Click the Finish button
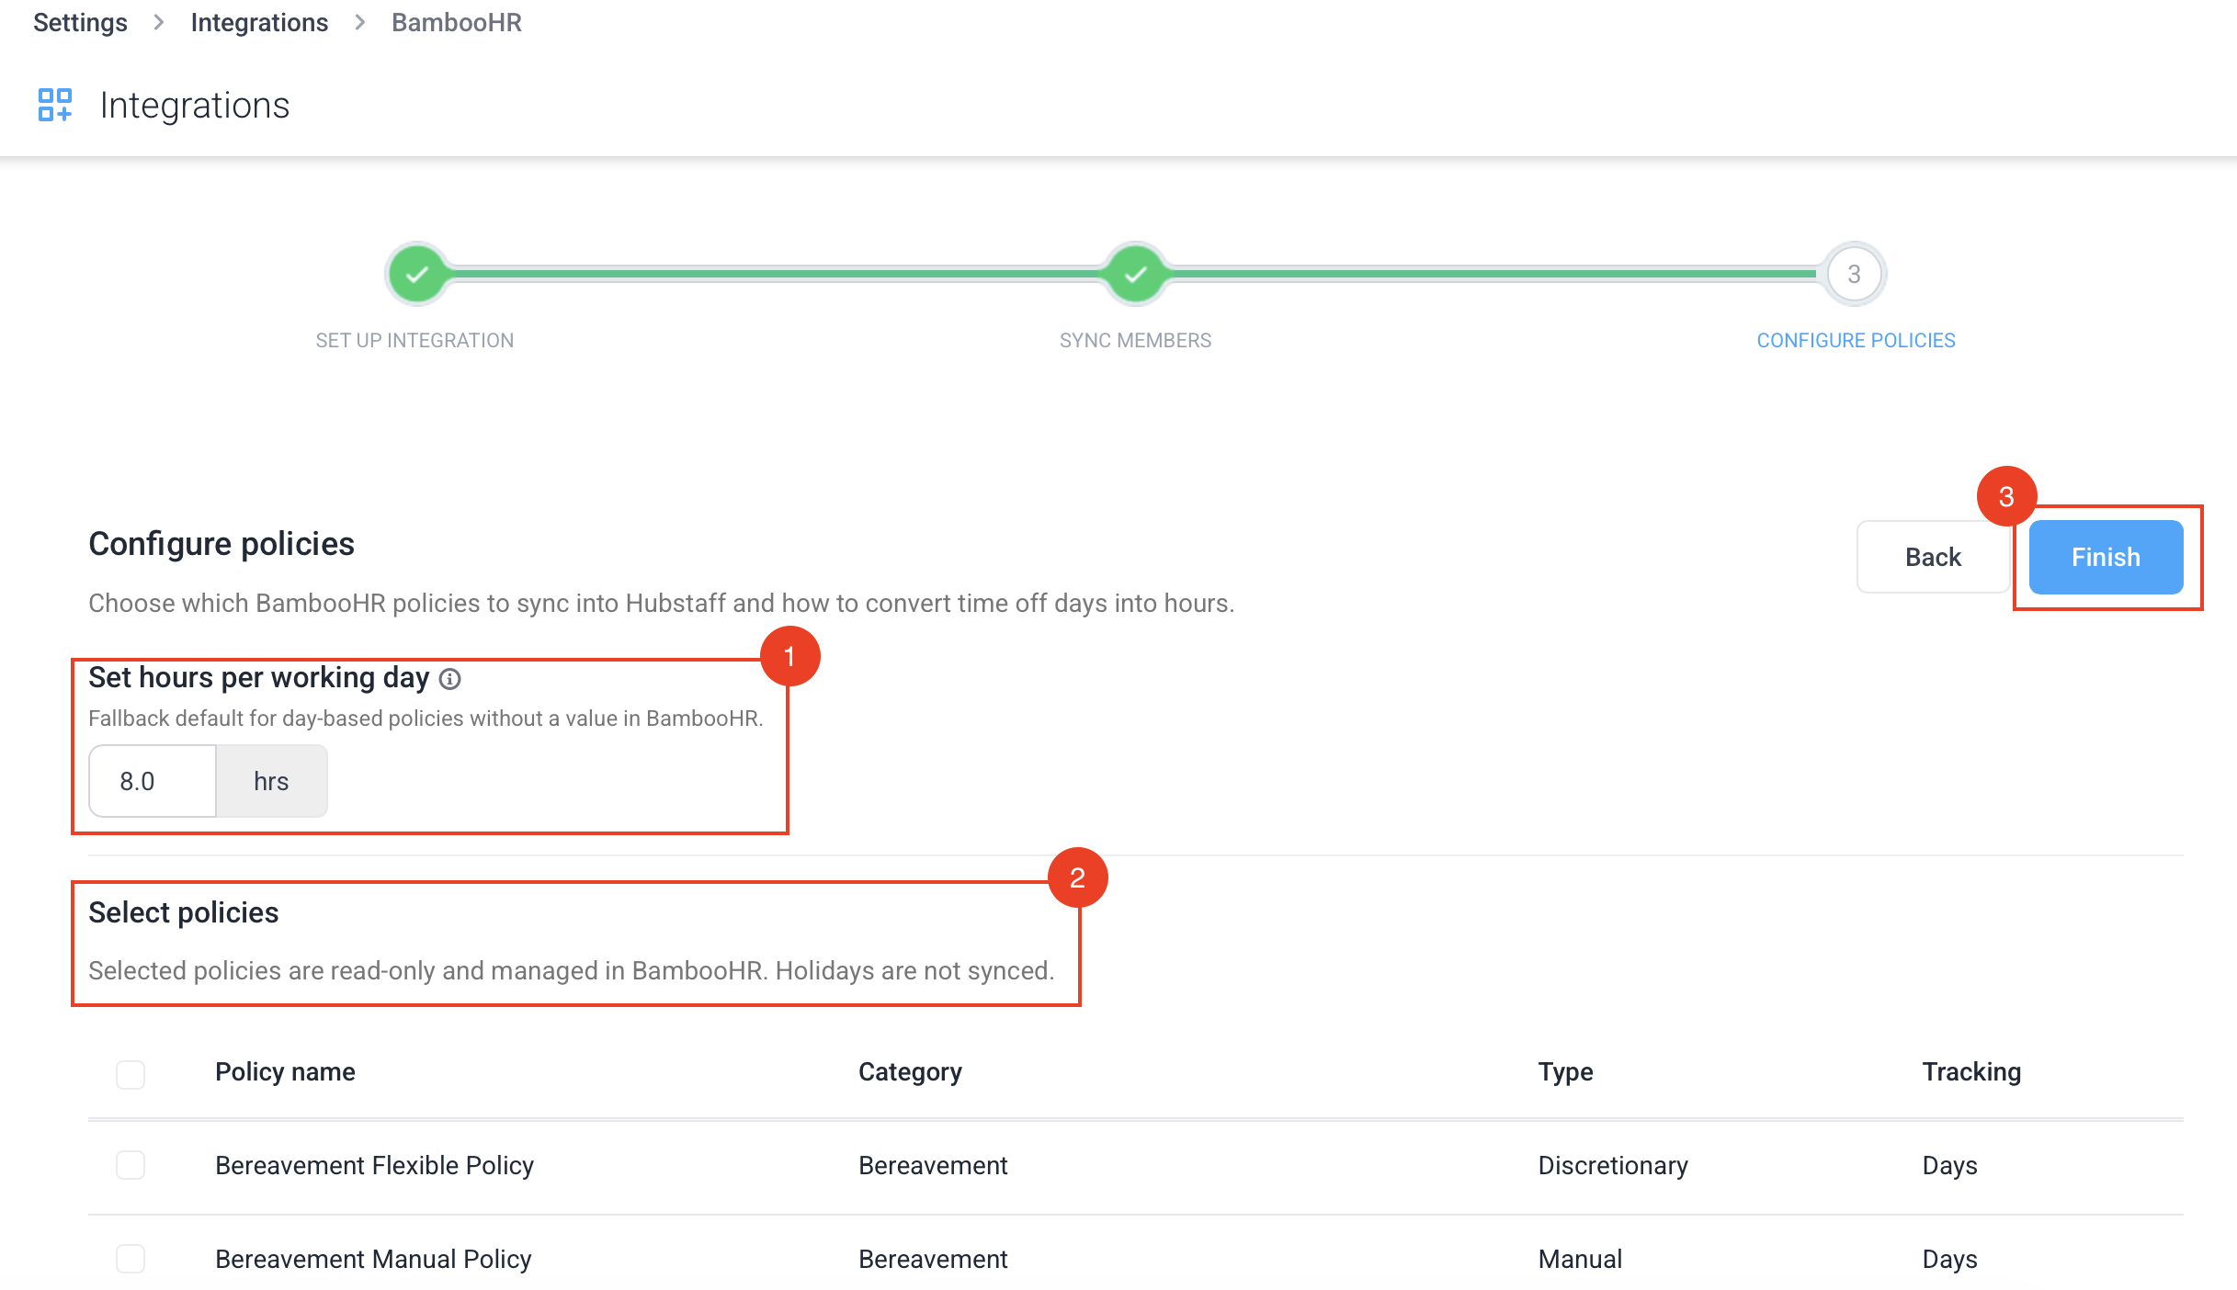This screenshot has height=1290, width=2237. [2106, 557]
